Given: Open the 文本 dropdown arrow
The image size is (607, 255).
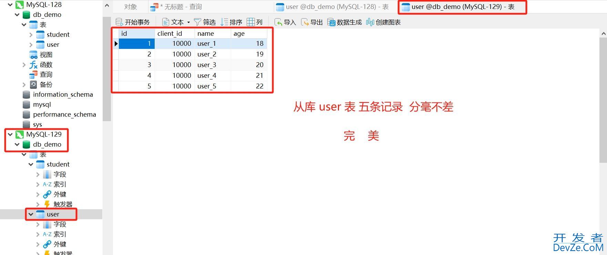Looking at the screenshot, I should pyautogui.click(x=188, y=22).
